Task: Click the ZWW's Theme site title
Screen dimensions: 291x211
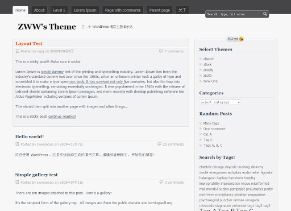Action: pyautogui.click(x=47, y=27)
